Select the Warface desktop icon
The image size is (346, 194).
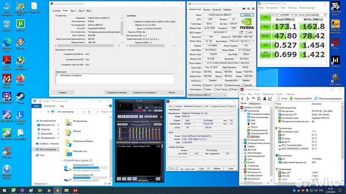click(x=335, y=62)
